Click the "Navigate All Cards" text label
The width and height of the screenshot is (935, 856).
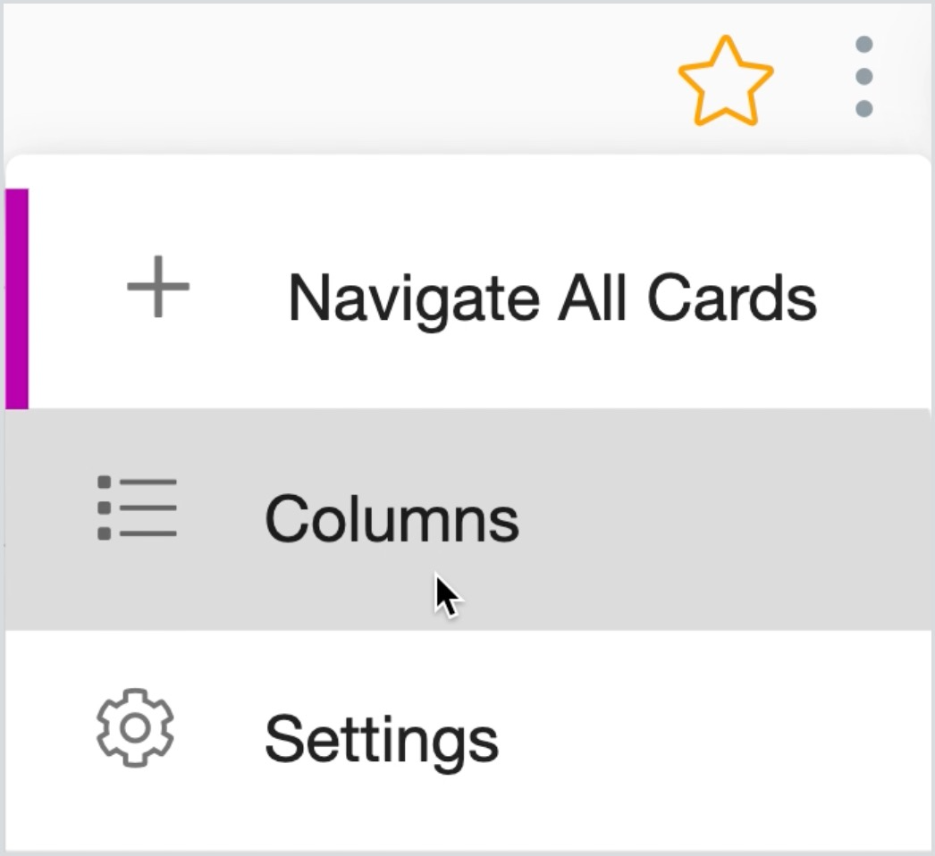552,300
